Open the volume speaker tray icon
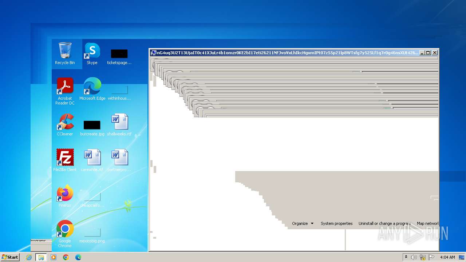466x262 pixels. click(x=414, y=257)
